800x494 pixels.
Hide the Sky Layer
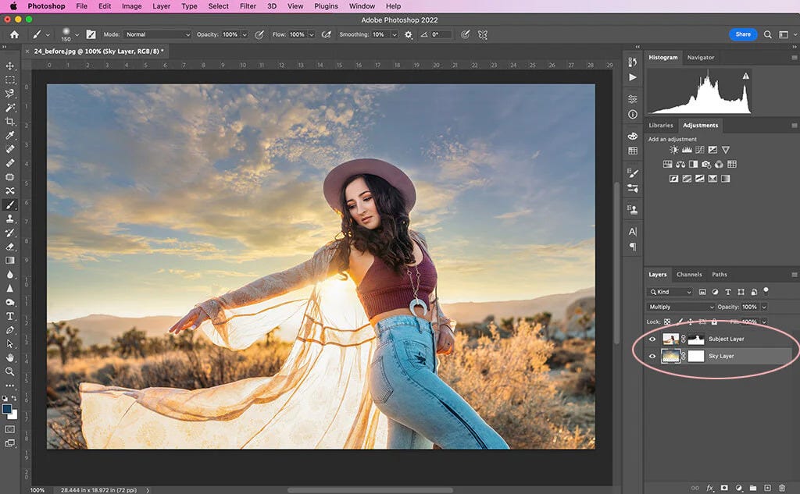click(653, 356)
